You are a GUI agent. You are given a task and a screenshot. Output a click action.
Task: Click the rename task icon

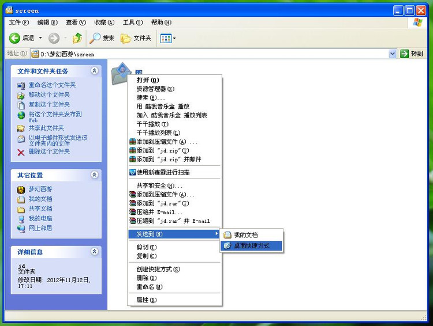click(21, 86)
